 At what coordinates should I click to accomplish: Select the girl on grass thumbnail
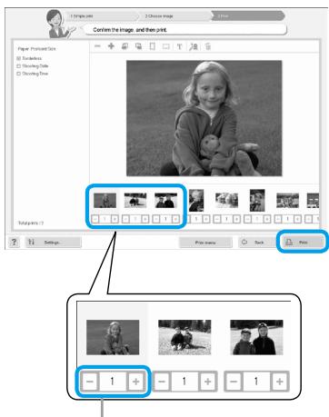point(105,201)
